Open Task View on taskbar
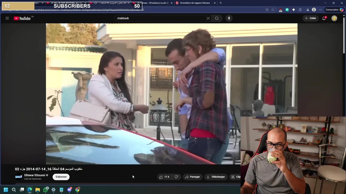The height and width of the screenshot is (194, 346). coord(22,190)
